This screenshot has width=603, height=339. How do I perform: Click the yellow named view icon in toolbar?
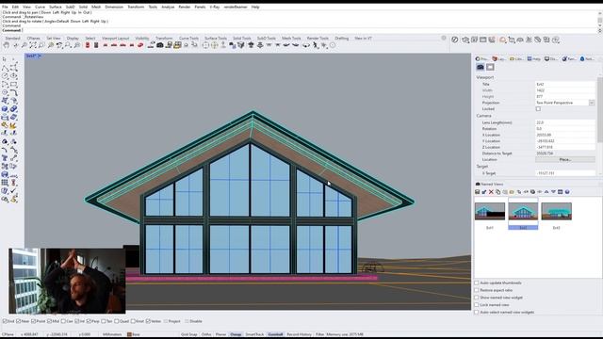click(177, 45)
